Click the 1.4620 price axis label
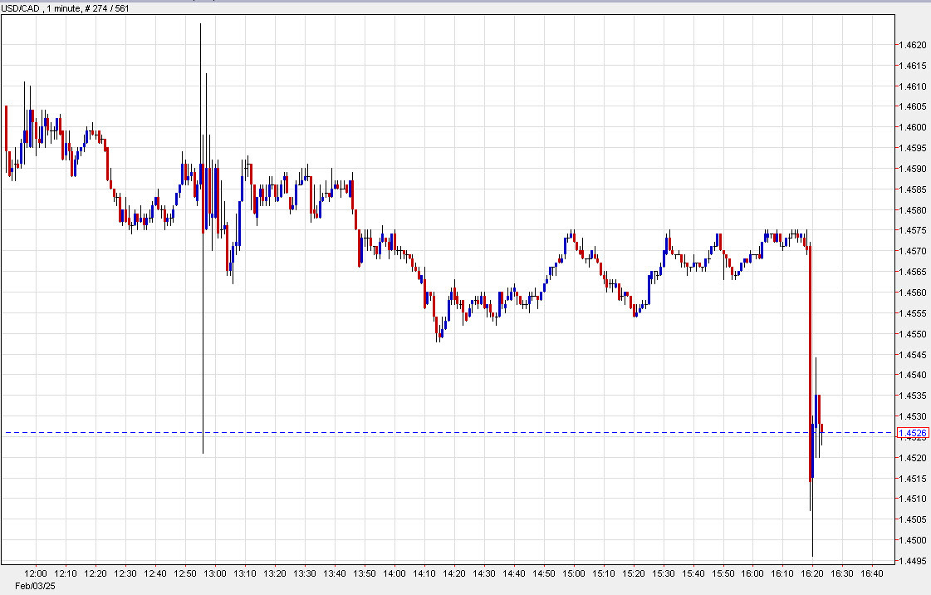The height and width of the screenshot is (595, 931). 913,45
